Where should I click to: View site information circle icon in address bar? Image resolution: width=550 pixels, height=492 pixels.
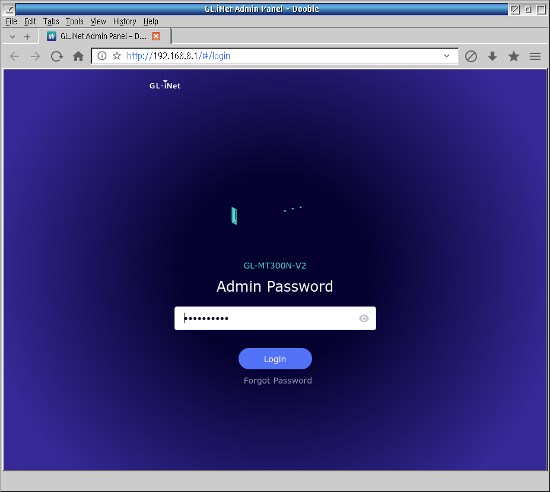tap(101, 56)
